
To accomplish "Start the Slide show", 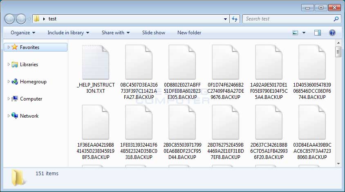I will point(154,33).
